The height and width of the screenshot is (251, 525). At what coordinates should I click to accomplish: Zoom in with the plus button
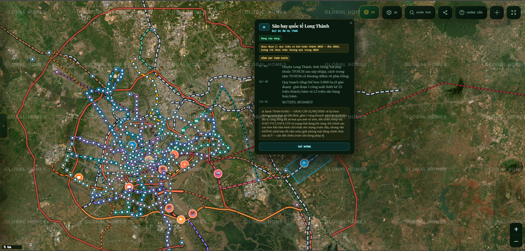point(516,229)
